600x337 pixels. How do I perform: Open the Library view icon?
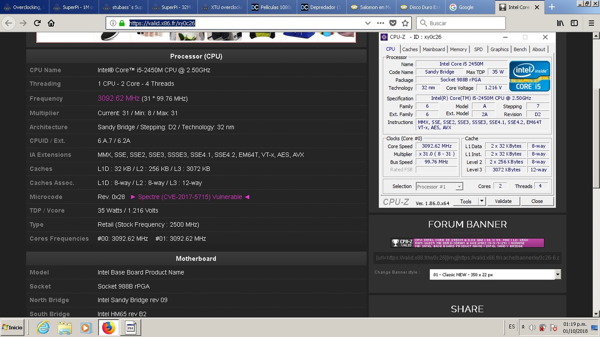click(x=560, y=23)
